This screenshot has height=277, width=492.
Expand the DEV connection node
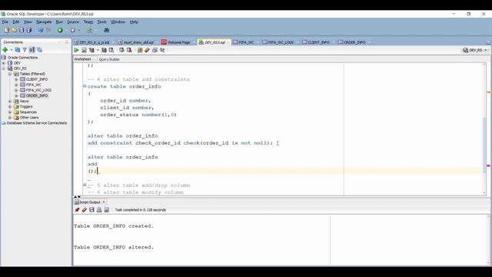tap(4, 63)
